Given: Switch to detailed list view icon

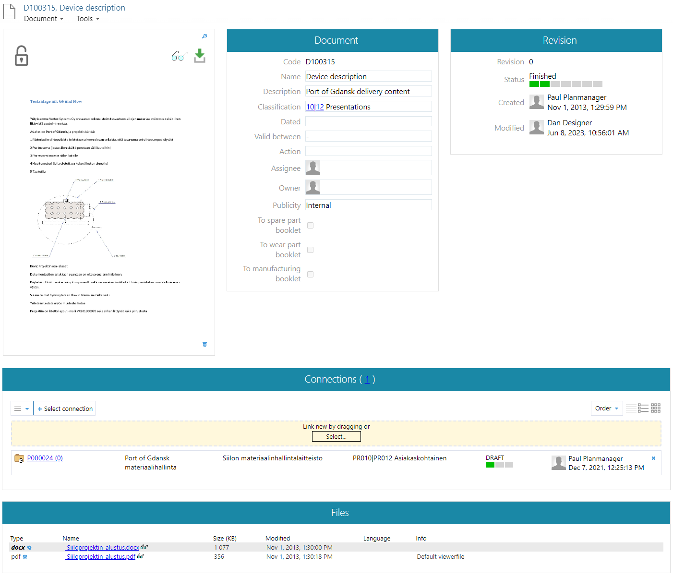Looking at the screenshot, I should (x=643, y=409).
